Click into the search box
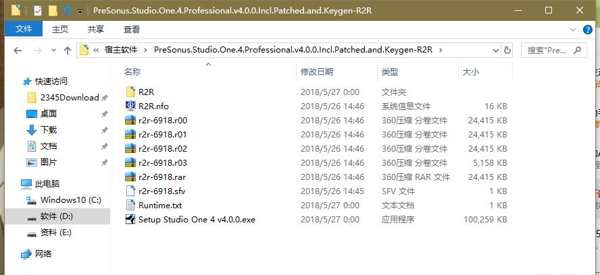600x275 pixels. point(553,50)
